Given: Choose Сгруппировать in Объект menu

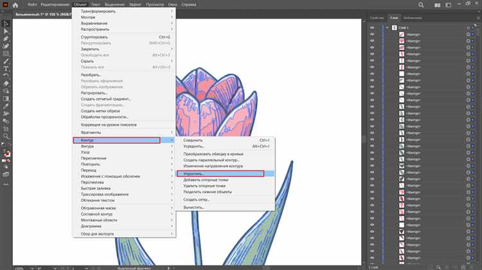Looking at the screenshot, I should click(124, 37).
